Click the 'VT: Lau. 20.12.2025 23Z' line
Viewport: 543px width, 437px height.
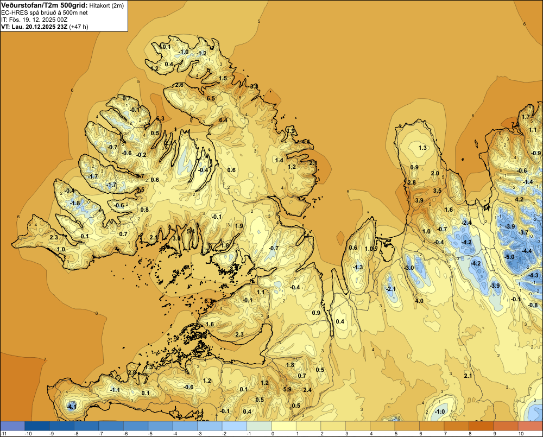[34, 27]
